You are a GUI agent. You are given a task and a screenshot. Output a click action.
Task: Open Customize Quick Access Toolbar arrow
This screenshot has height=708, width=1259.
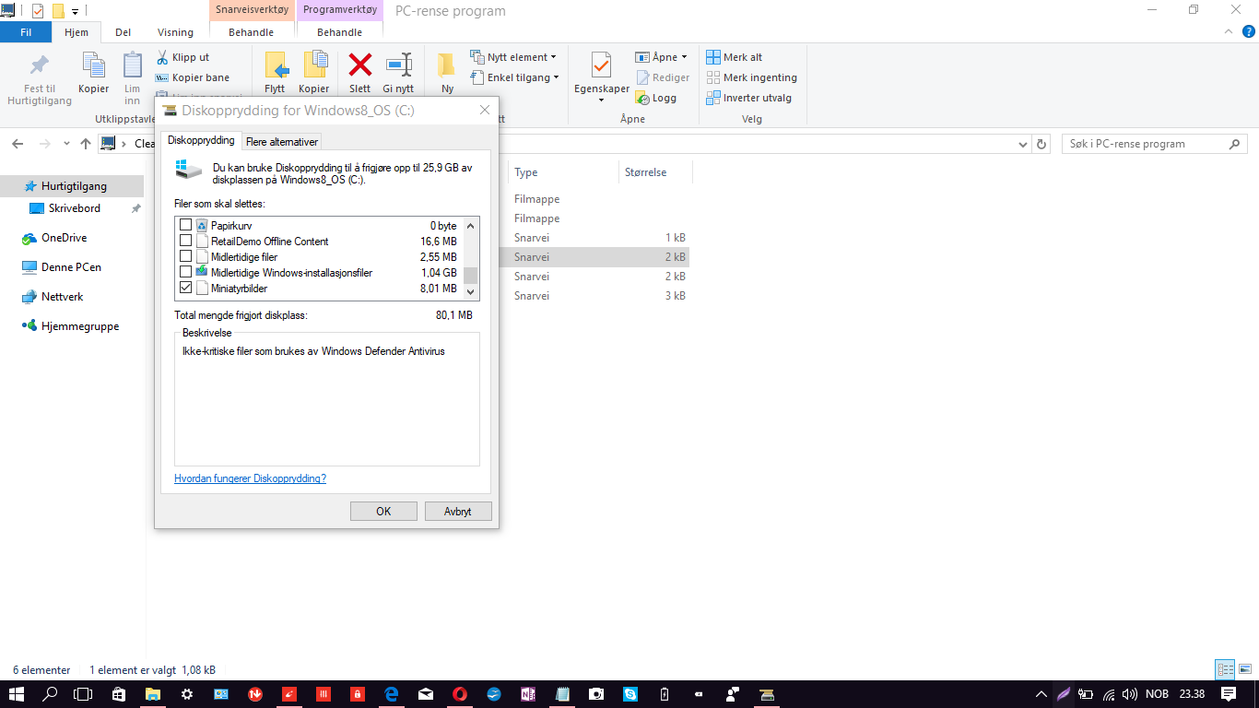pos(75,11)
